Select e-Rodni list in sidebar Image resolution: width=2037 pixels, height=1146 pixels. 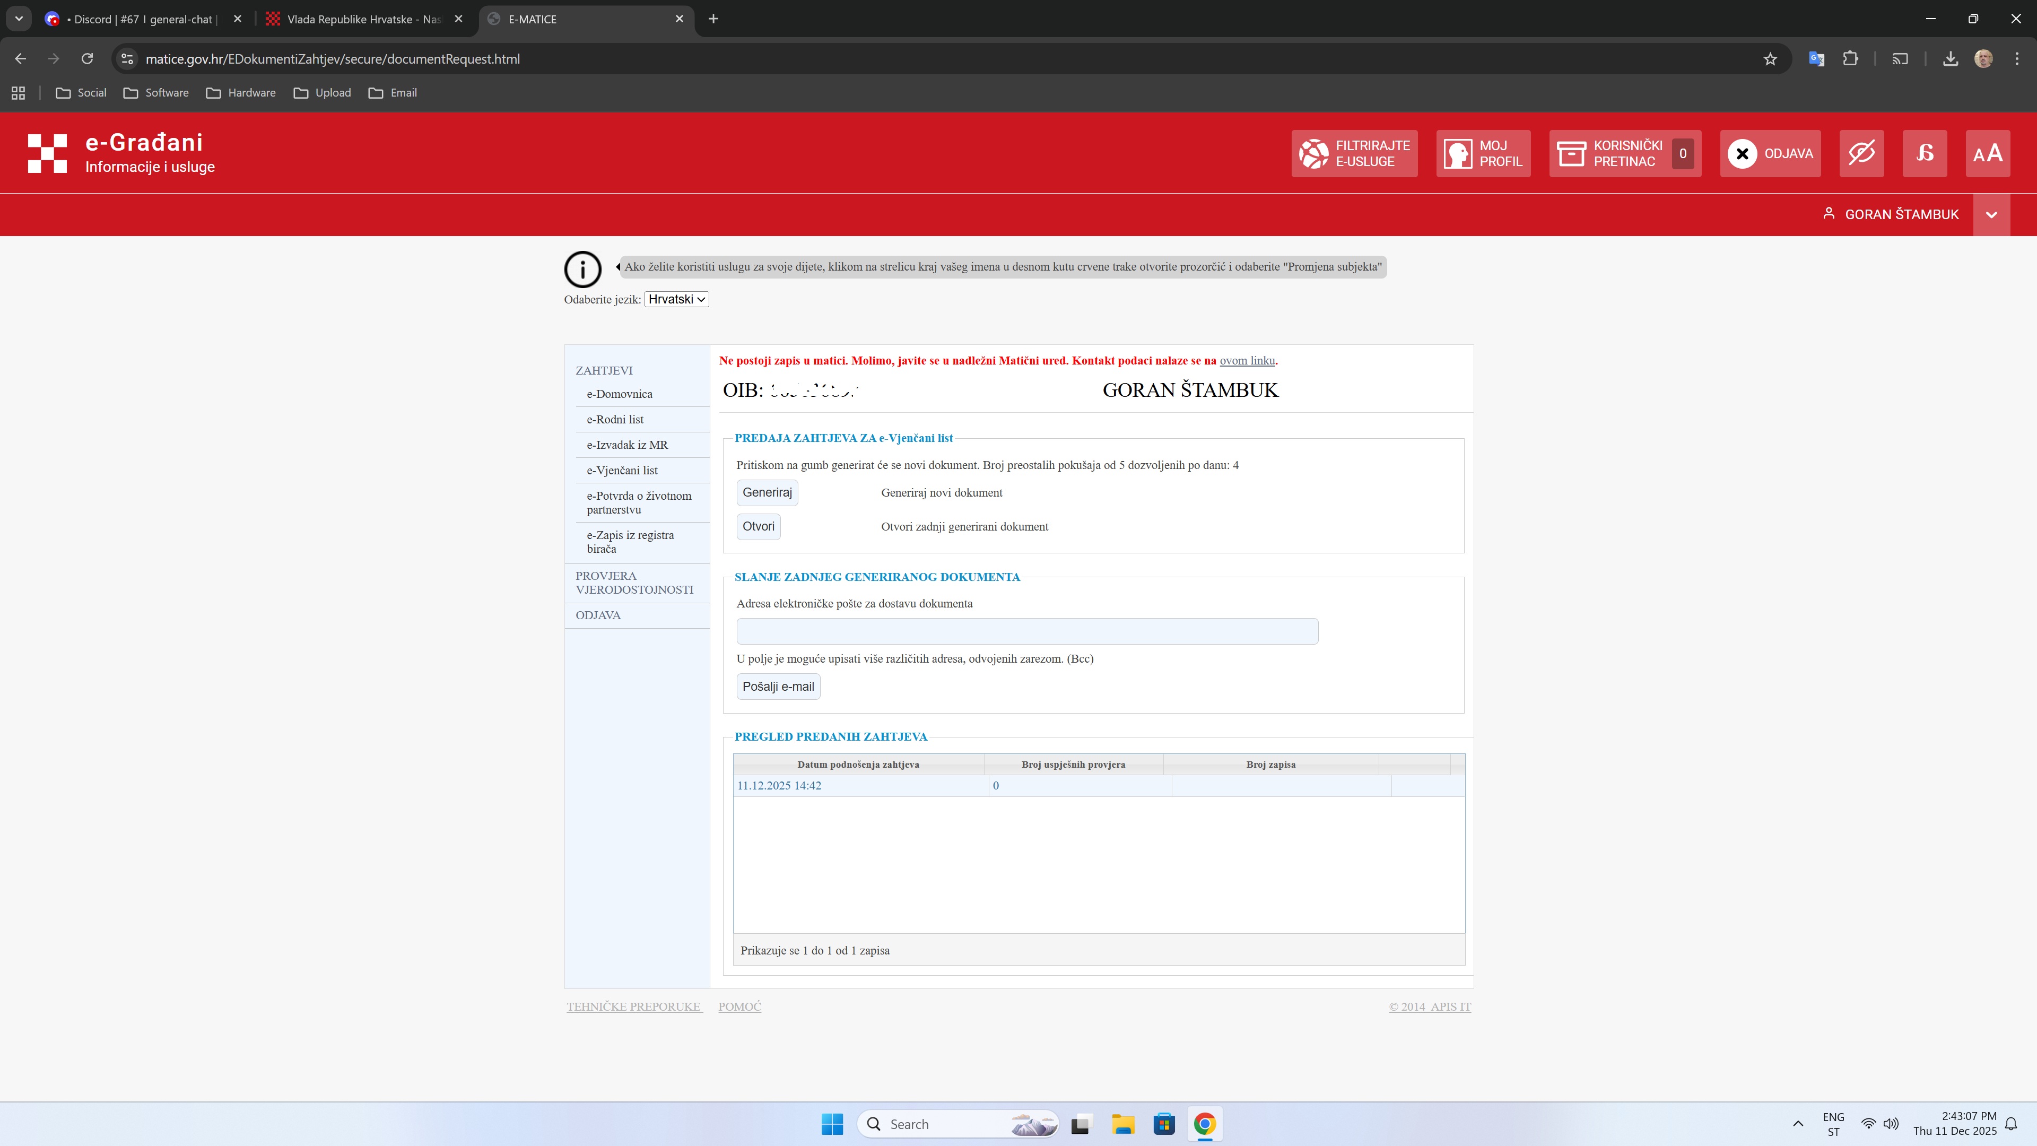[x=614, y=419]
